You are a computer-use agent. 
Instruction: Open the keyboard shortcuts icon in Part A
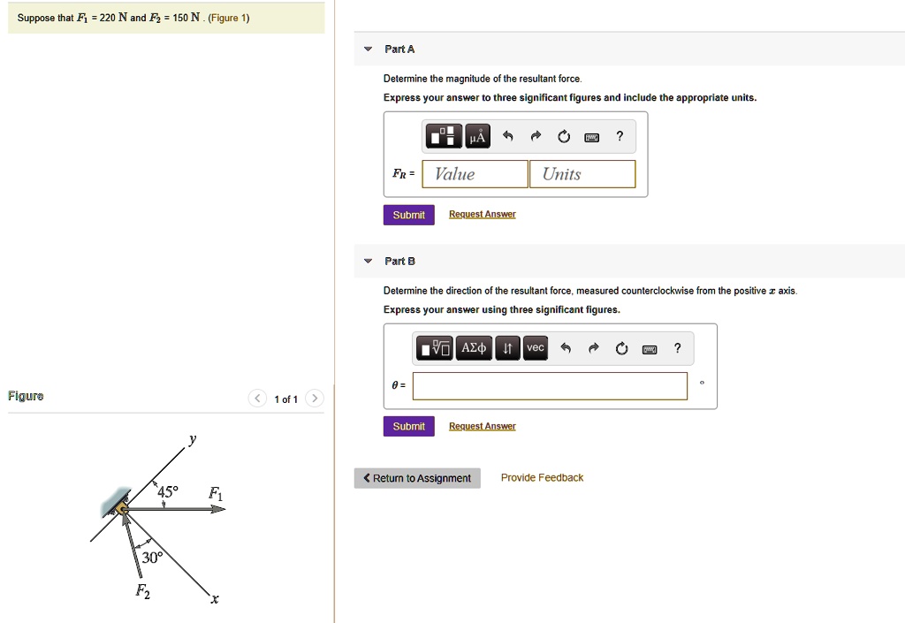click(x=591, y=136)
